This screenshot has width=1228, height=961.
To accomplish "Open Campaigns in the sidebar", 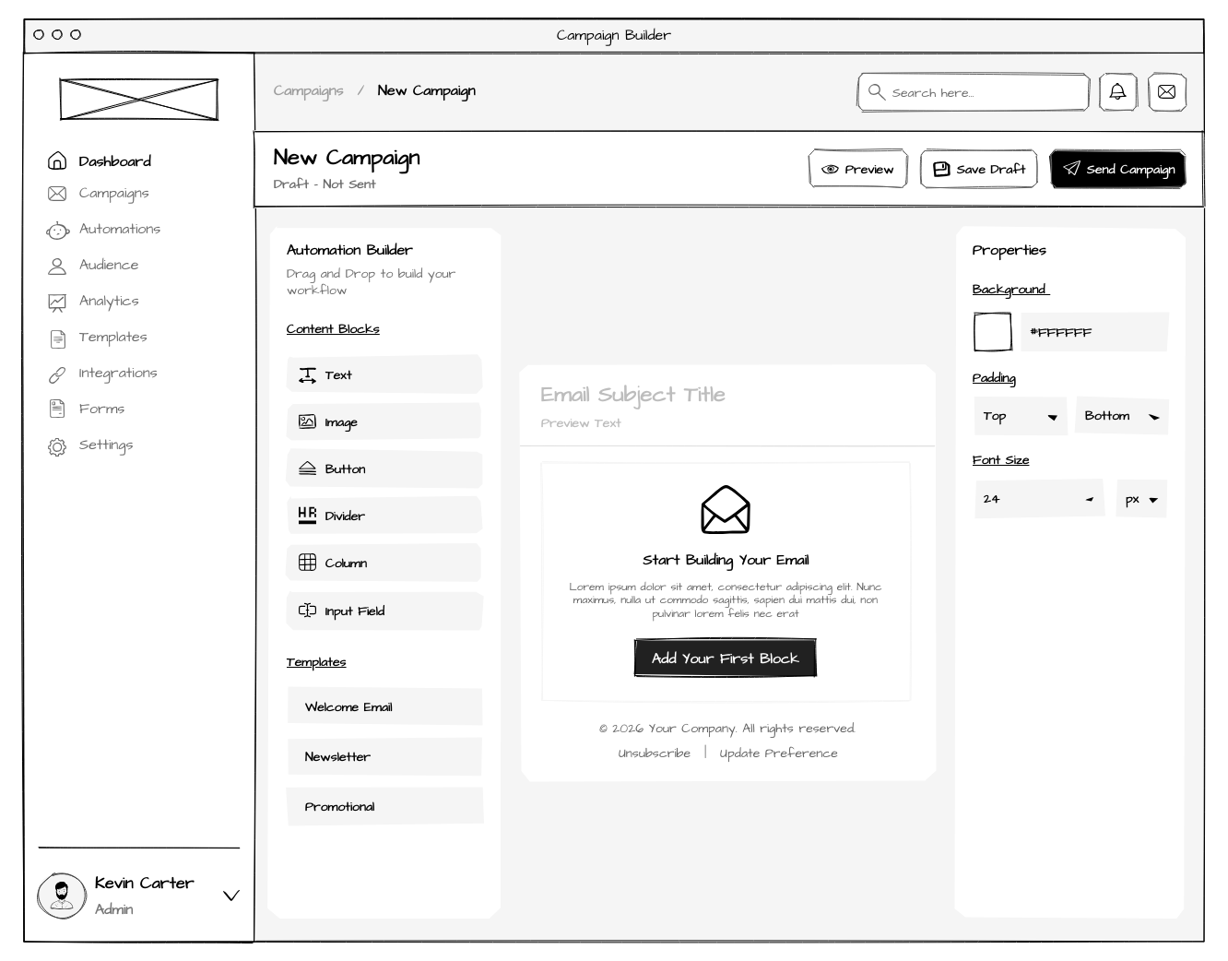I will point(113,194).
